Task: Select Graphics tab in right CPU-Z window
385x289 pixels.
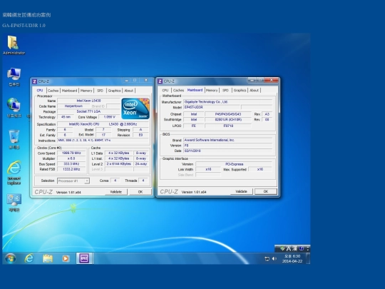Action: (240, 90)
